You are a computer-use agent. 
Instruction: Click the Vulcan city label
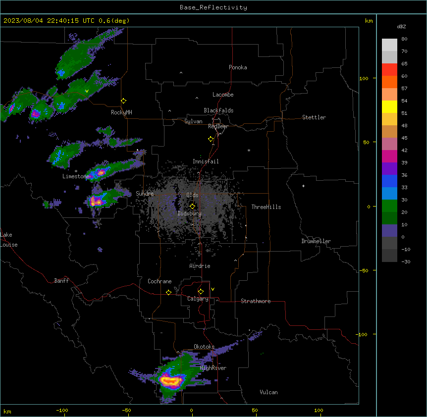(x=269, y=392)
